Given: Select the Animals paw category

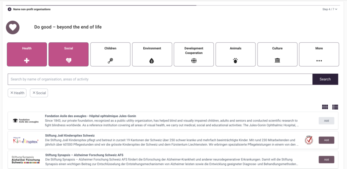Looking at the screenshot, I should [236, 54].
